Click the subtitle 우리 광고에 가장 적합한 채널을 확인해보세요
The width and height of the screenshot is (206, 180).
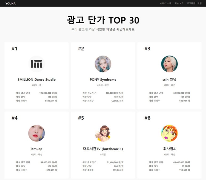point(103,29)
